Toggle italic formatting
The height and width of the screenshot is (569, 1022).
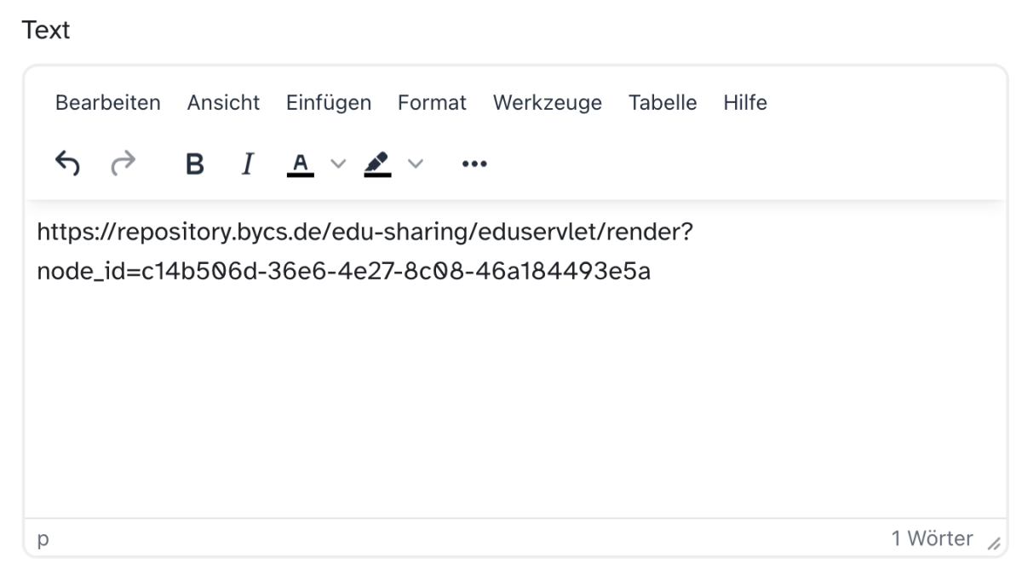pos(248,163)
